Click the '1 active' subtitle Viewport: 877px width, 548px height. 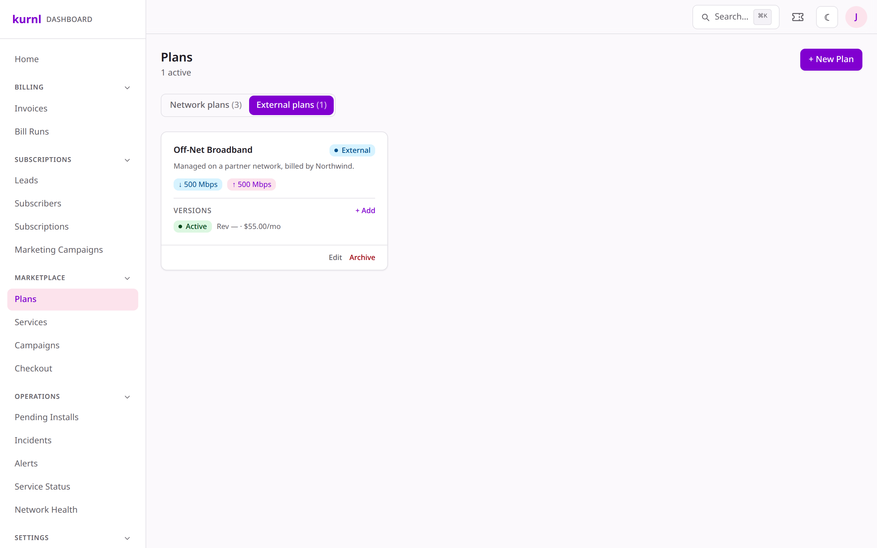(x=176, y=73)
